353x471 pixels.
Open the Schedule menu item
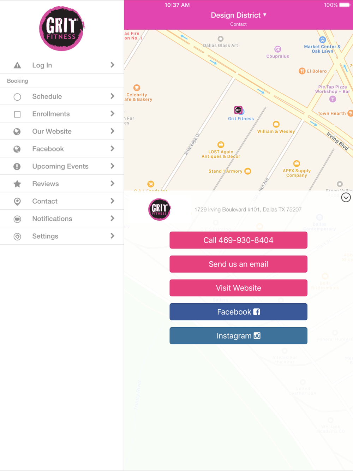[62, 96]
